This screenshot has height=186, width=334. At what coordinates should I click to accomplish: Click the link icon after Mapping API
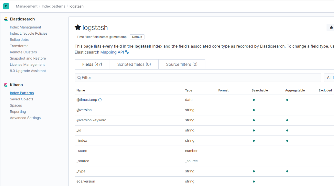click(x=127, y=52)
